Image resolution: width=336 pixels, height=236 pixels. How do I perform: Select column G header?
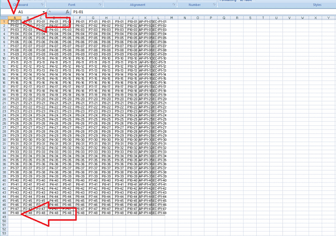(x=93, y=18)
